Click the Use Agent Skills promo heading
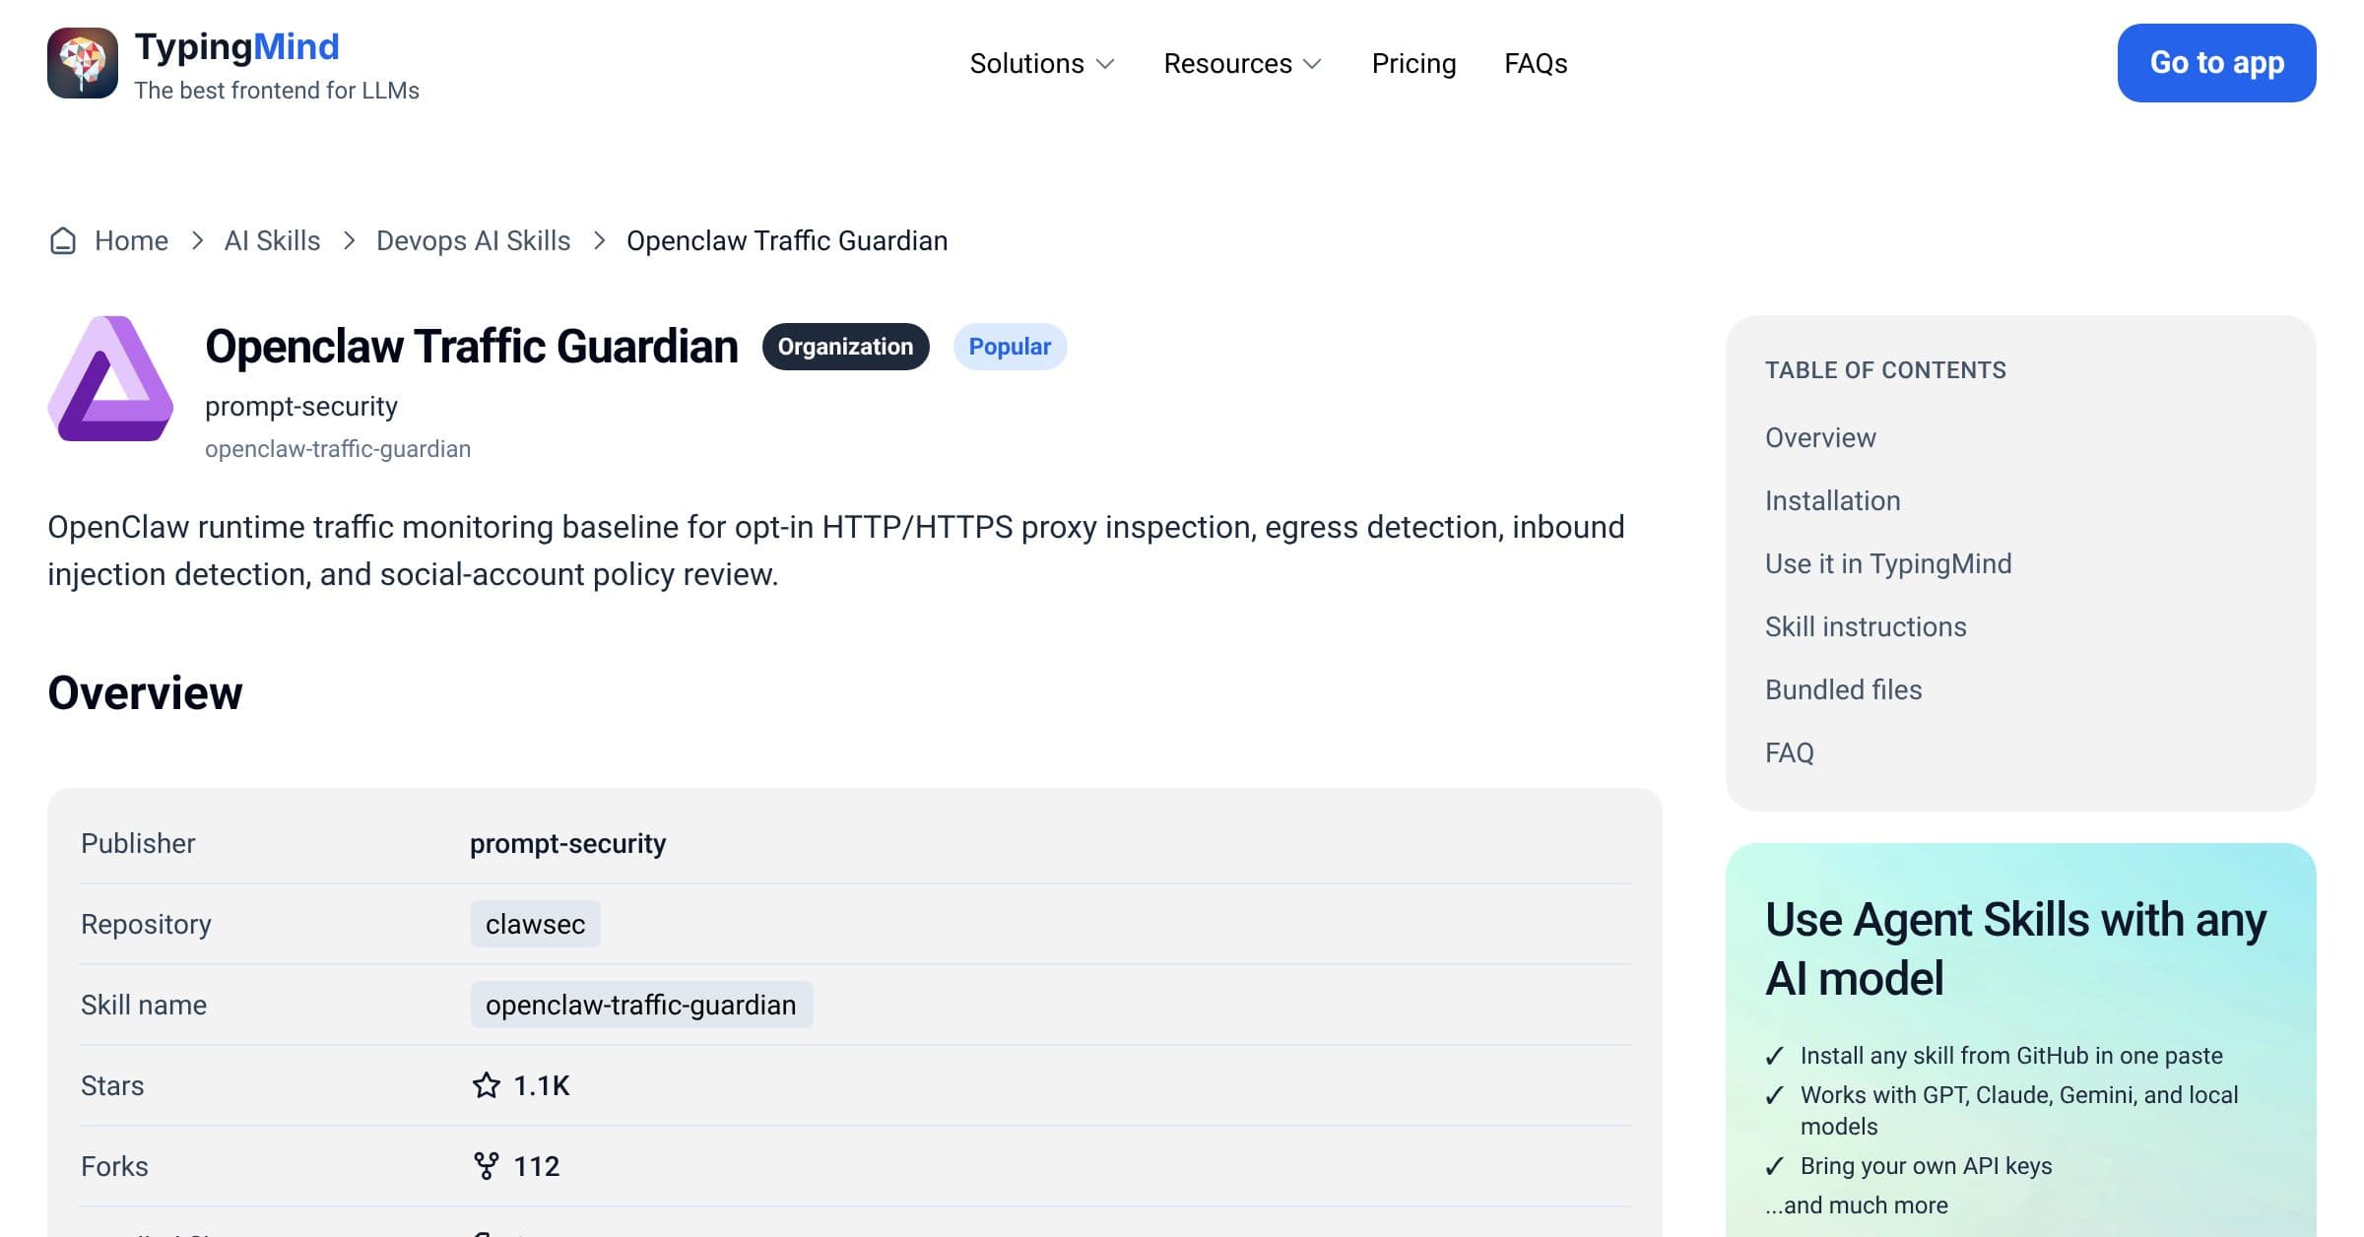The width and height of the screenshot is (2364, 1237). pyautogui.click(x=2015, y=948)
